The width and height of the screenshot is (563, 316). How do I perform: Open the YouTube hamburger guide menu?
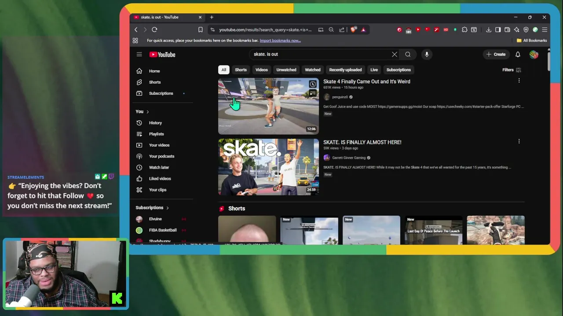coord(139,54)
